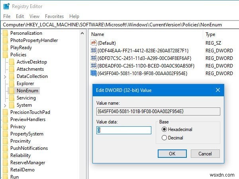This screenshot has height=179, width=239.
Task: Select the PlayReady key label
Action: tap(21, 48)
